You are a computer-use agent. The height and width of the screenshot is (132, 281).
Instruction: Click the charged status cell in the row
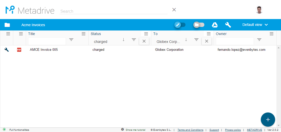click(98, 50)
